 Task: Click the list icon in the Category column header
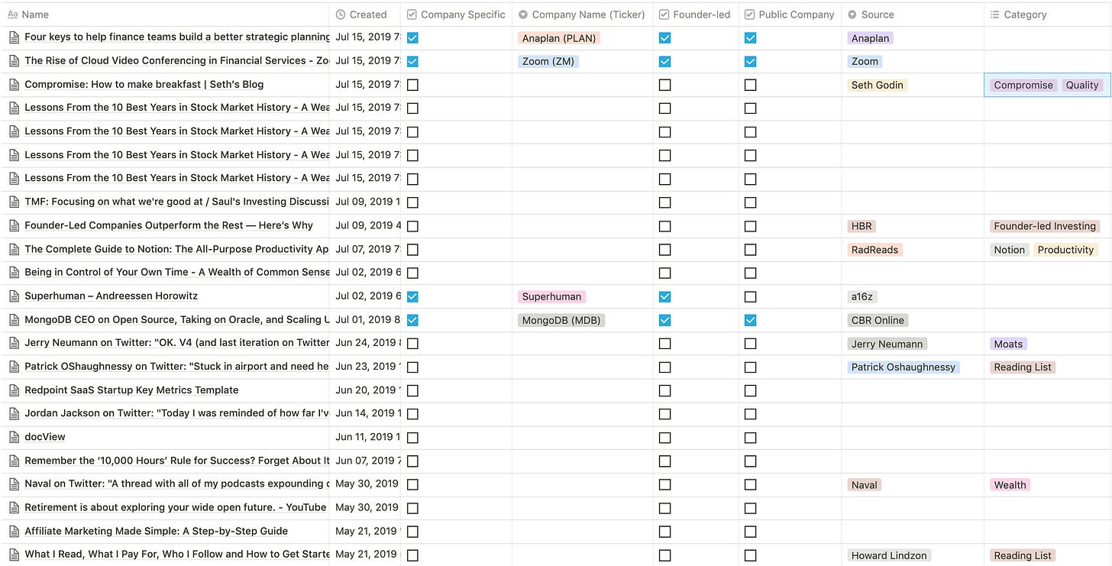(x=994, y=15)
